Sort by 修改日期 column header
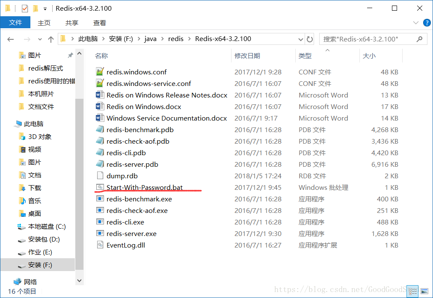This screenshot has width=433, height=298. click(x=264, y=56)
